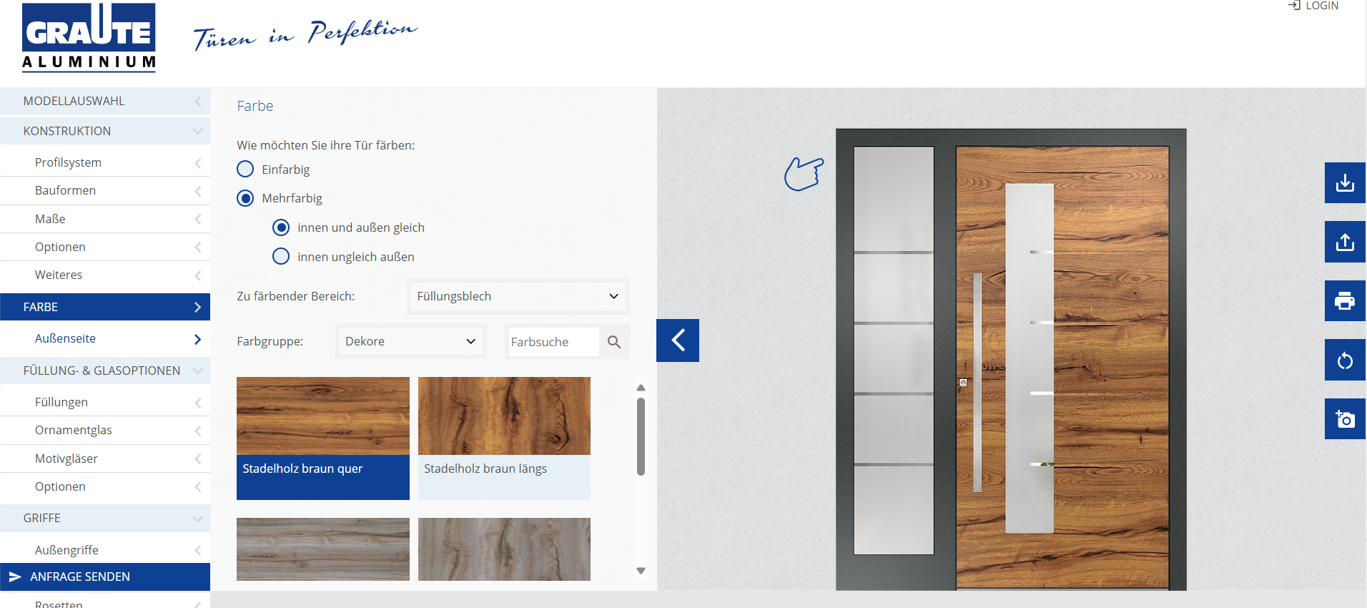Click the share/upload icon button

[1344, 242]
